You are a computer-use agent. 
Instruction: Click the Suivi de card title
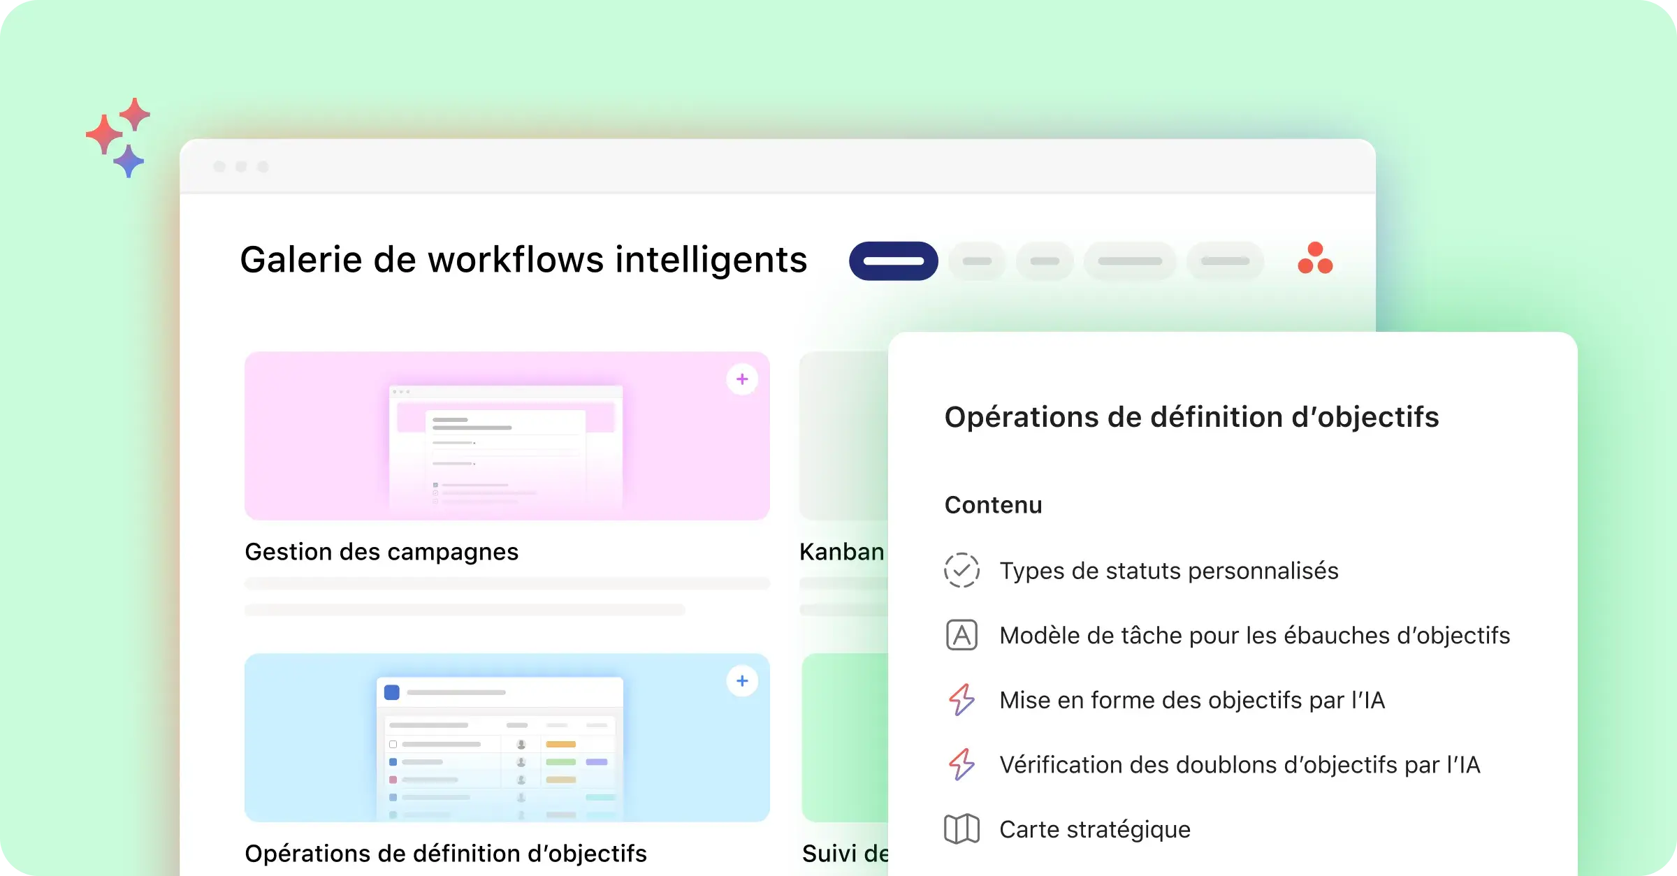tap(845, 854)
